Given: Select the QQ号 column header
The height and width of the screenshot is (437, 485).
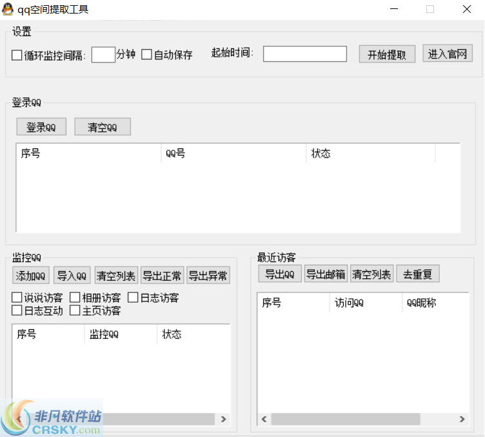Looking at the screenshot, I should (x=233, y=153).
